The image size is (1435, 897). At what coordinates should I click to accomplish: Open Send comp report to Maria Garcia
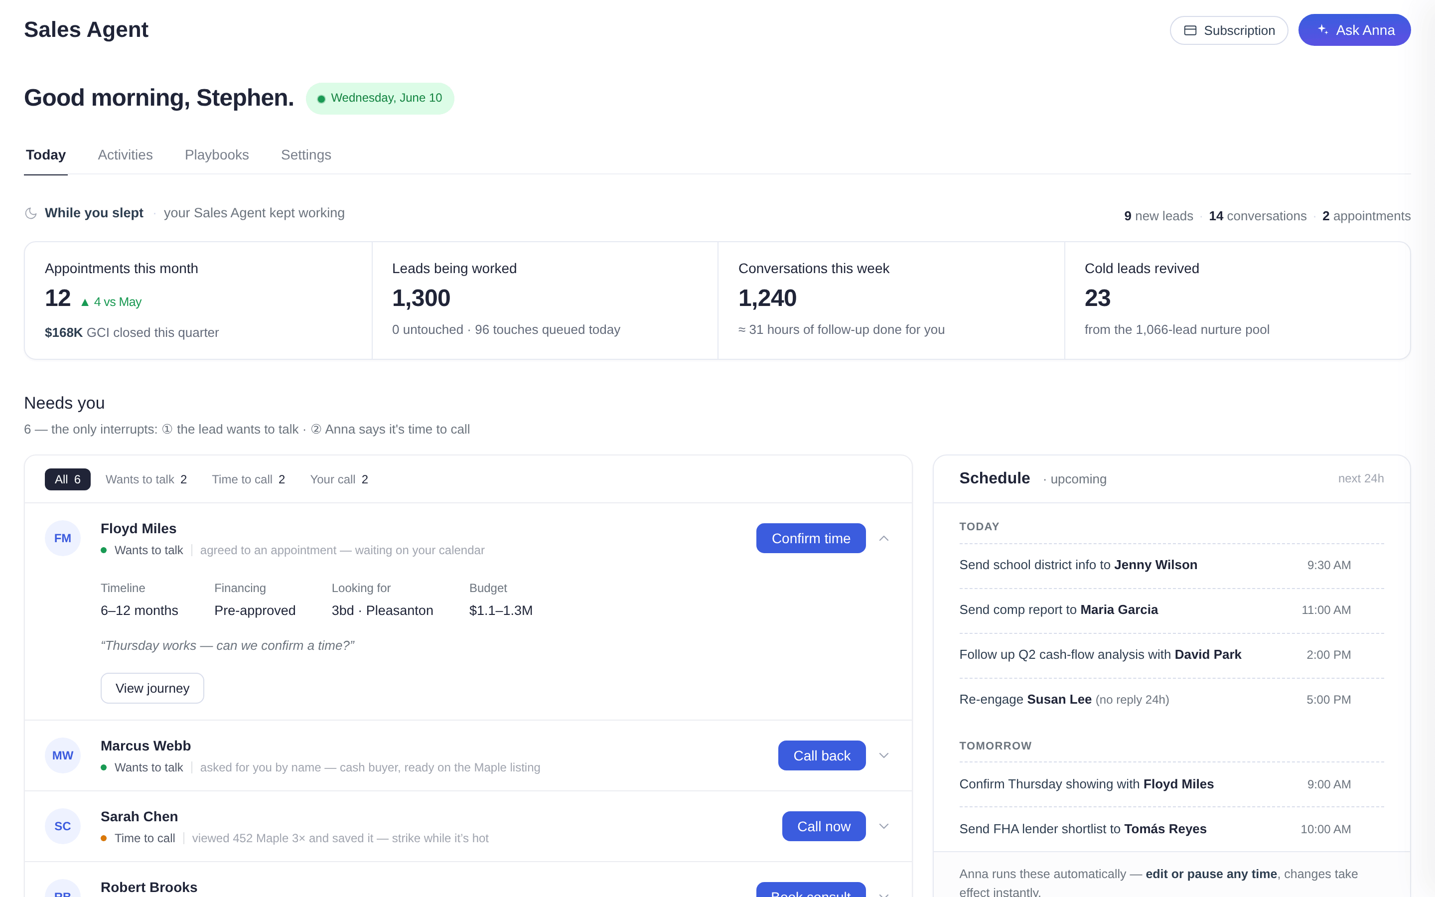click(x=1172, y=610)
